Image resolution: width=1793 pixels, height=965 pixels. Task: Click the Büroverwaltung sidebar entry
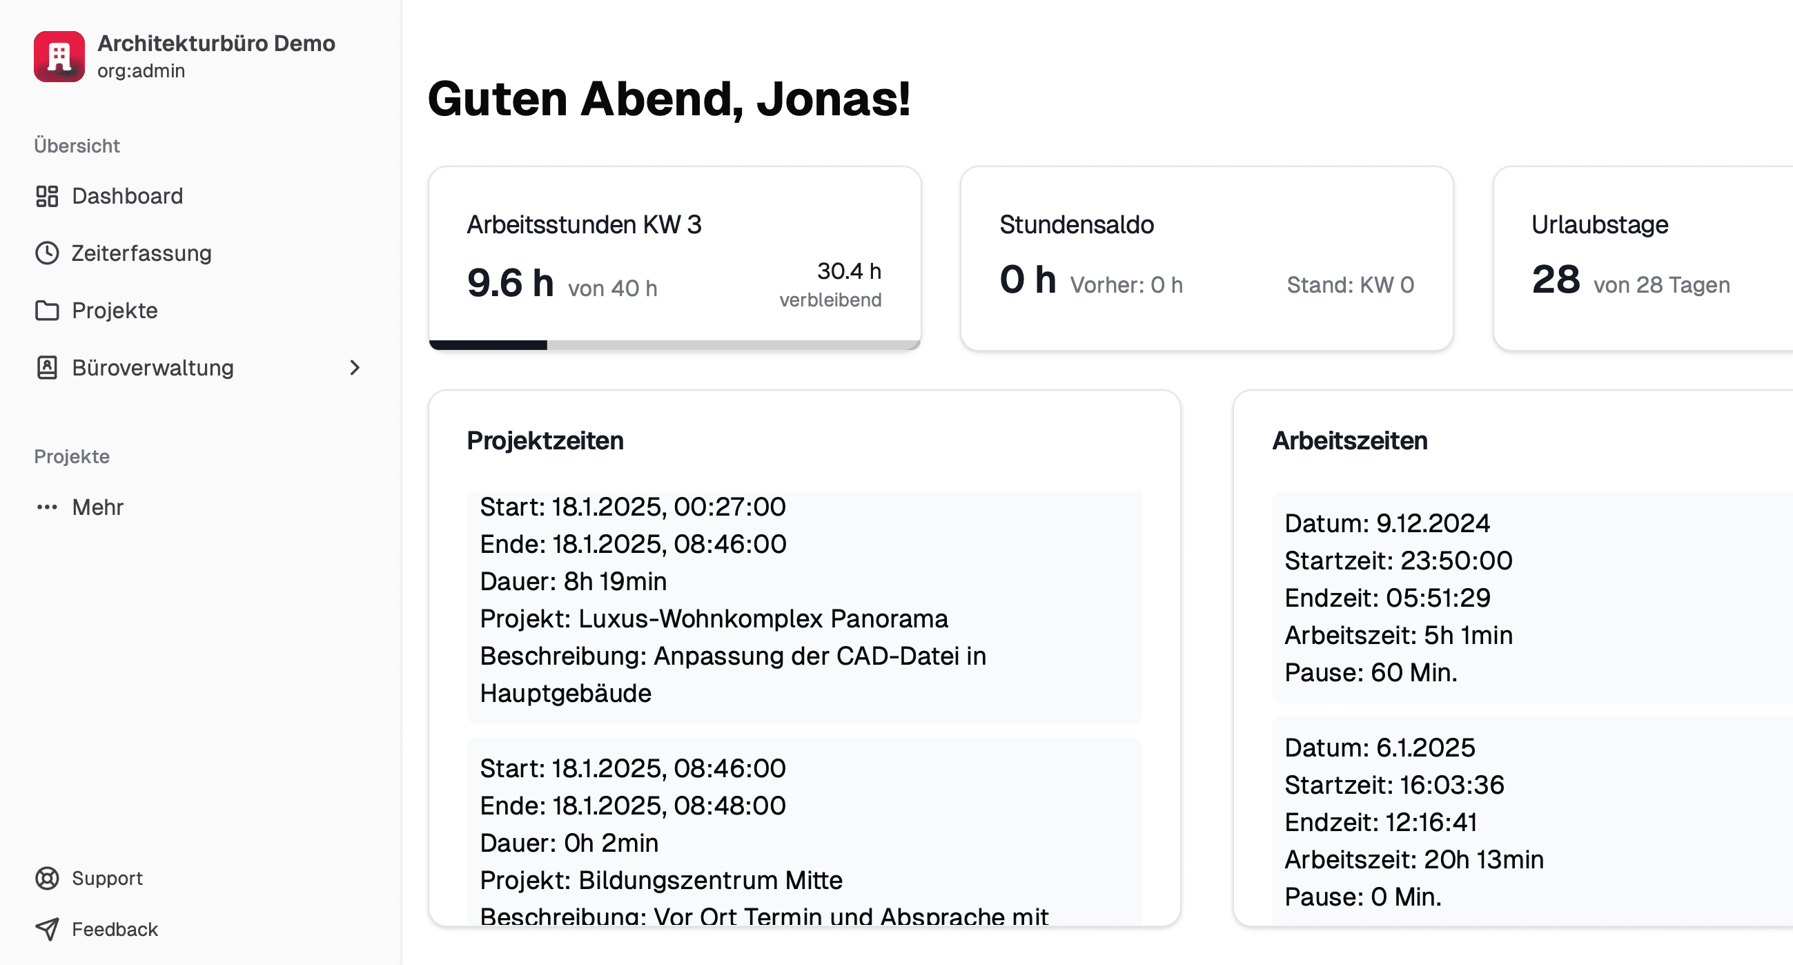point(153,368)
